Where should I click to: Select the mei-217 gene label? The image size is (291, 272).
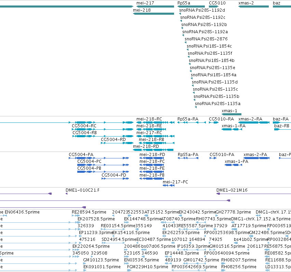click(x=145, y=3)
